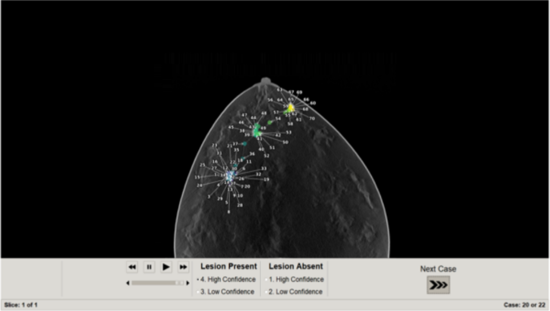The height and width of the screenshot is (311, 550).
Task: Click the slice slider's left arrow
Action: pos(128,283)
